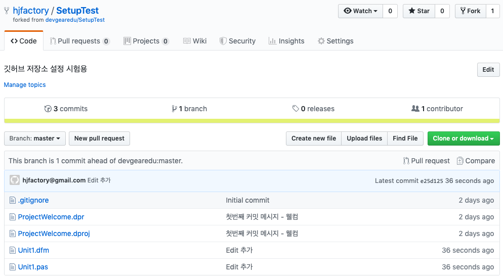This screenshot has width=503, height=280.
Task: Click Create new file
Action: tap(313, 138)
